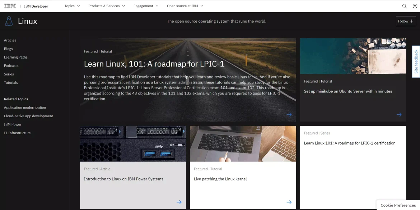Click arrow on minikube Ubuntu Server card

(399, 114)
